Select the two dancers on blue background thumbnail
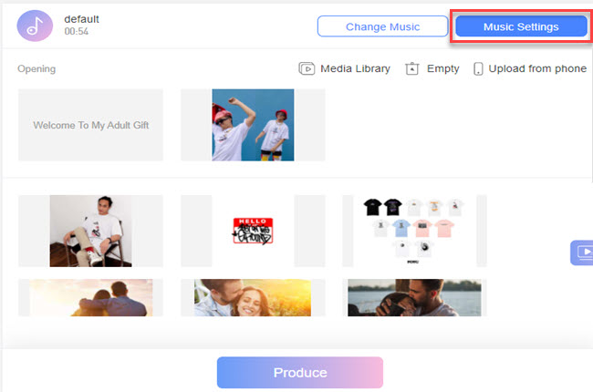This screenshot has height=392, width=593. coord(253,125)
